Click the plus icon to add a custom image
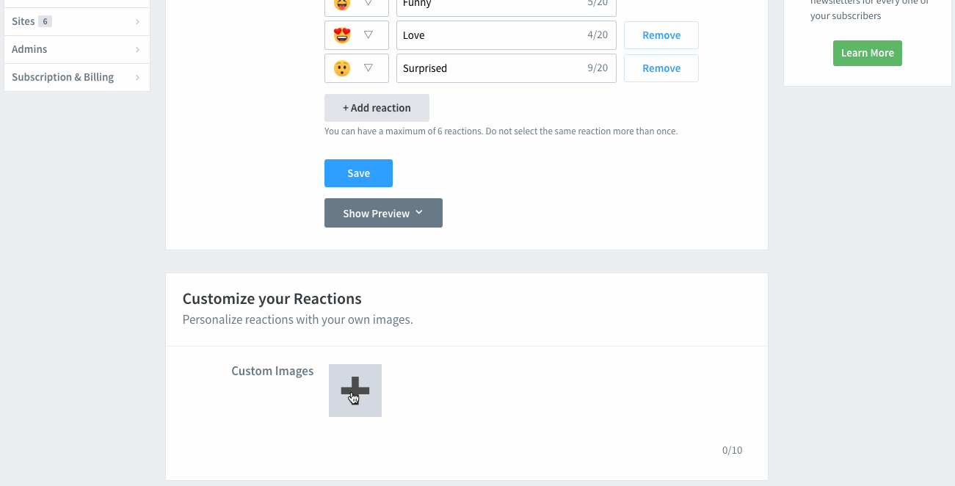 pos(355,390)
